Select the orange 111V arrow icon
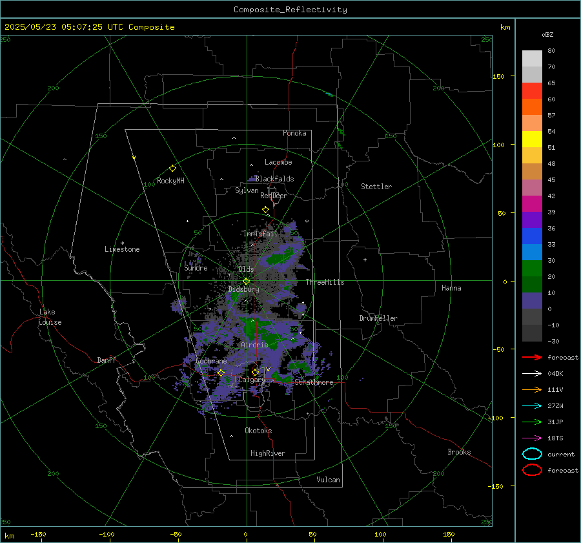 pyautogui.click(x=532, y=389)
